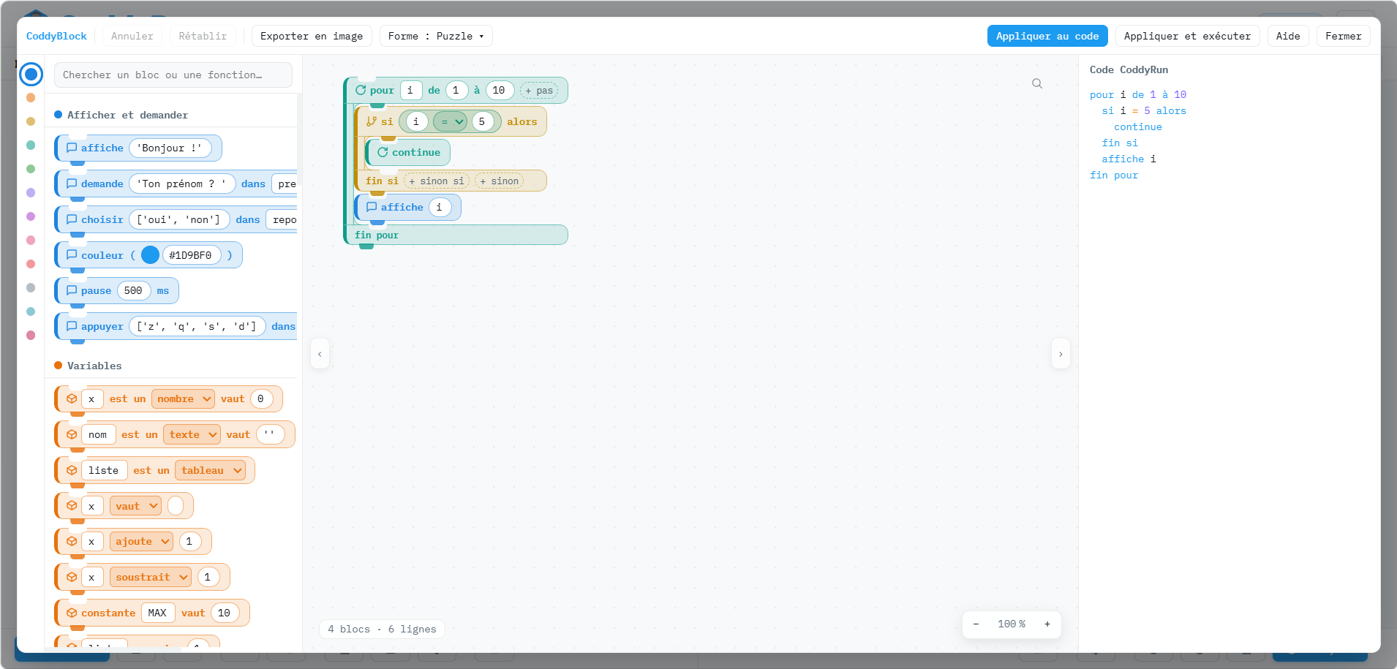Close the editor with Fermer

[1343, 36]
